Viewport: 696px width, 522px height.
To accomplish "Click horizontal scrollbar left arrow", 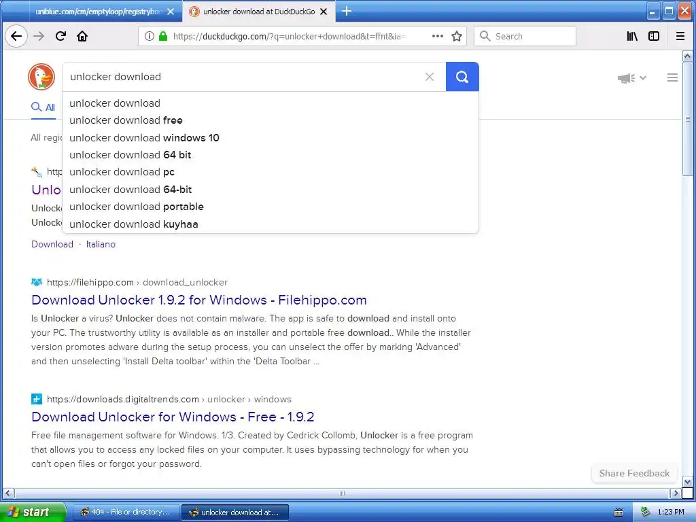I will [8, 493].
